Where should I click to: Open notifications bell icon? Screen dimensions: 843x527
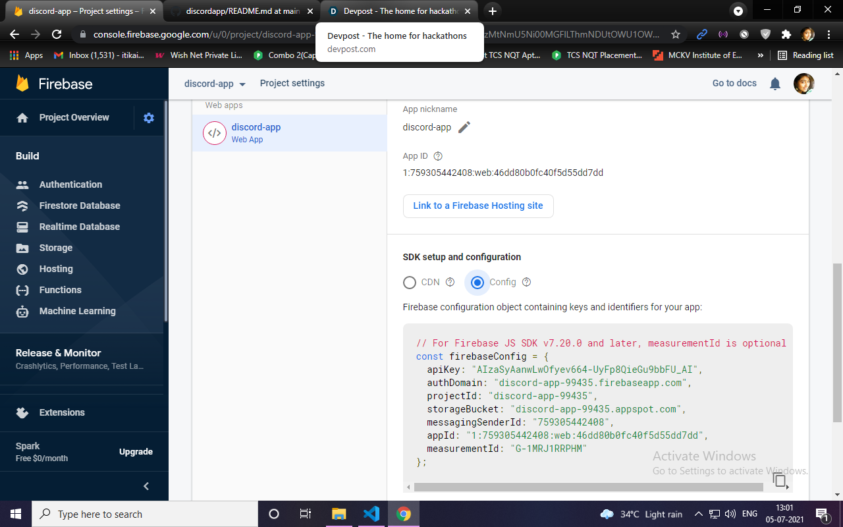click(776, 84)
